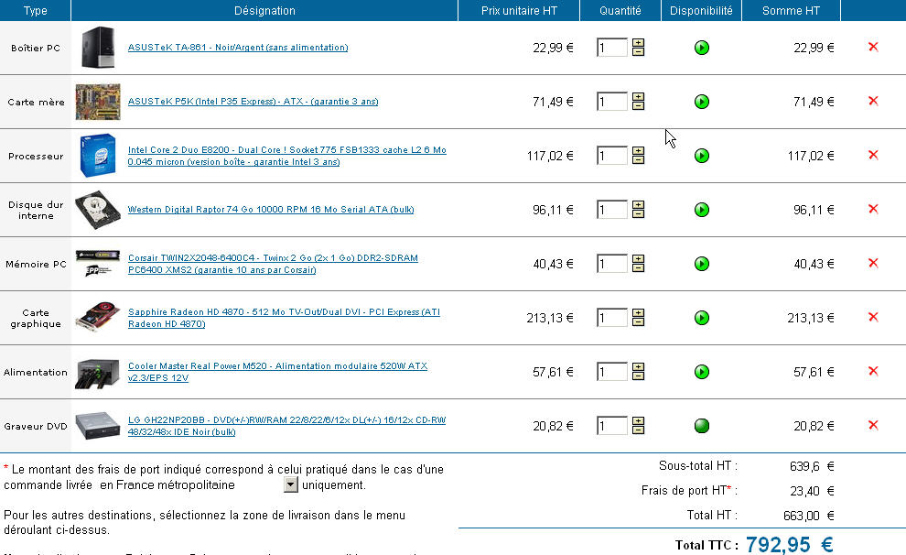The width and height of the screenshot is (906, 555).
Task: Click availability icon for Cooler Master power supply
Action: tap(701, 372)
